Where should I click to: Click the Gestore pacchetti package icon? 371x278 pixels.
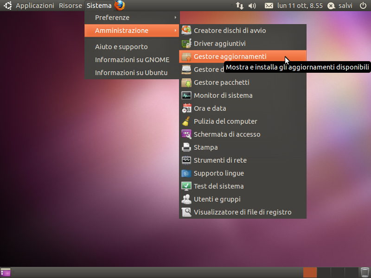coord(186,82)
